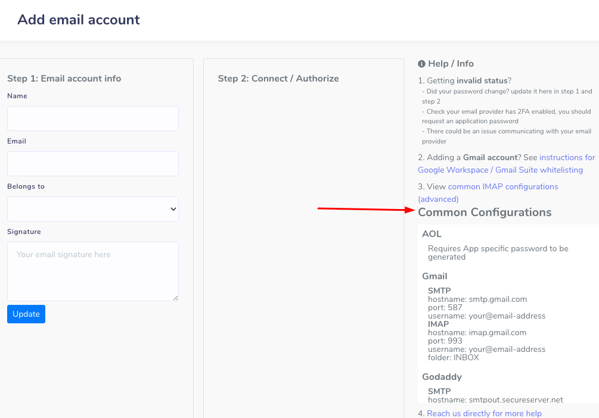Follow the Reach us directly link

click(x=484, y=413)
